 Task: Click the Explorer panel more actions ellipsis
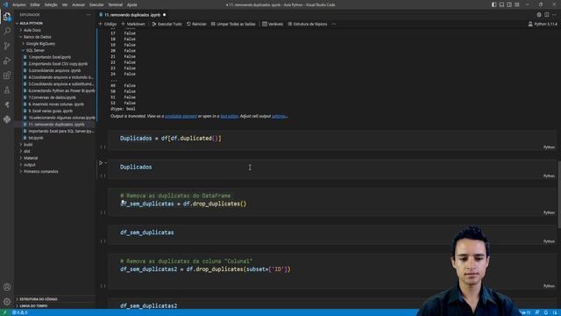pyautogui.click(x=89, y=15)
